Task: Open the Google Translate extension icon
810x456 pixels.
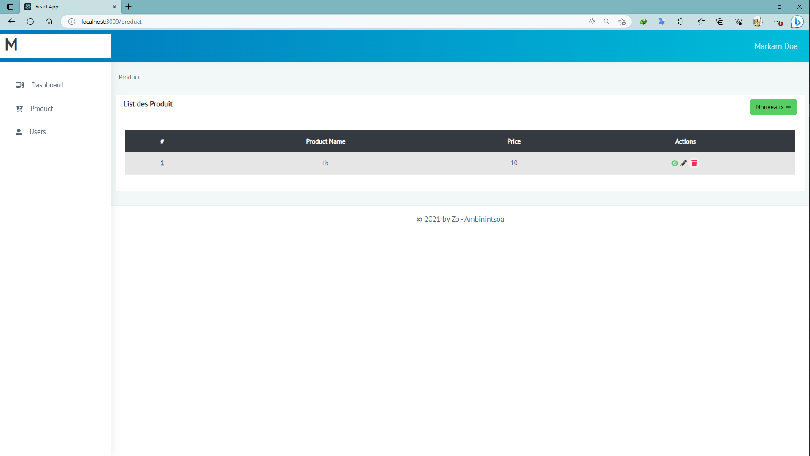Action: point(661,22)
